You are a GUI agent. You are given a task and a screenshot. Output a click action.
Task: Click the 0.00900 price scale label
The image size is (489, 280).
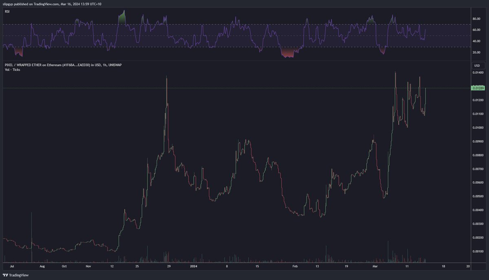coord(478,141)
